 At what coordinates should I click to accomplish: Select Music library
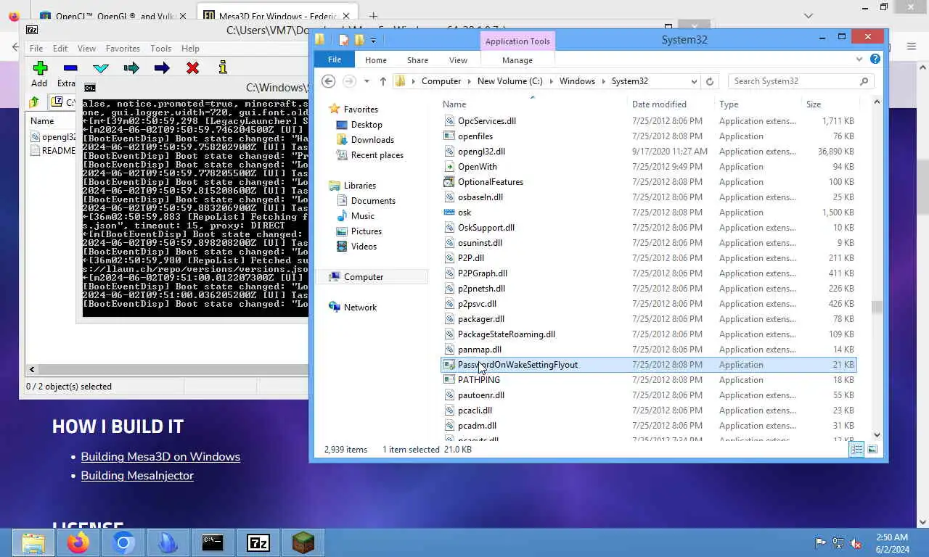[x=362, y=216]
